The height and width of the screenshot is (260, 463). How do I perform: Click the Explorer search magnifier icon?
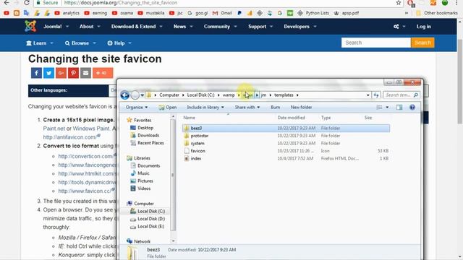(x=416, y=95)
